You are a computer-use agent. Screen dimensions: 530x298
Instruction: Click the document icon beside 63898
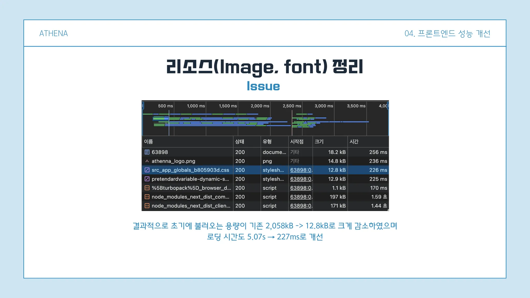coord(147,152)
